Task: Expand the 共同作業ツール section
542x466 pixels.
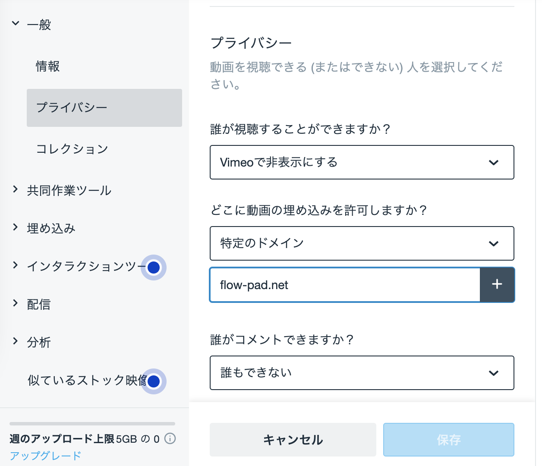Action: coord(16,189)
